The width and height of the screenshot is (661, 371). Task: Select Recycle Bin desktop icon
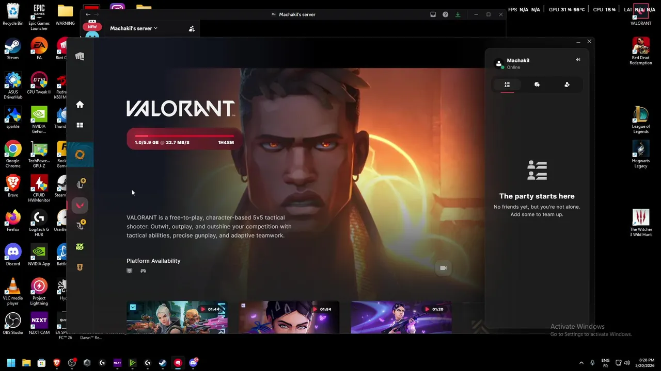[x=13, y=14]
